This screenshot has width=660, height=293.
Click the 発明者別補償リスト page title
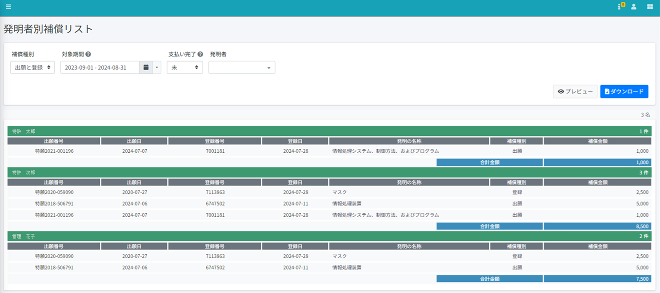pos(48,29)
